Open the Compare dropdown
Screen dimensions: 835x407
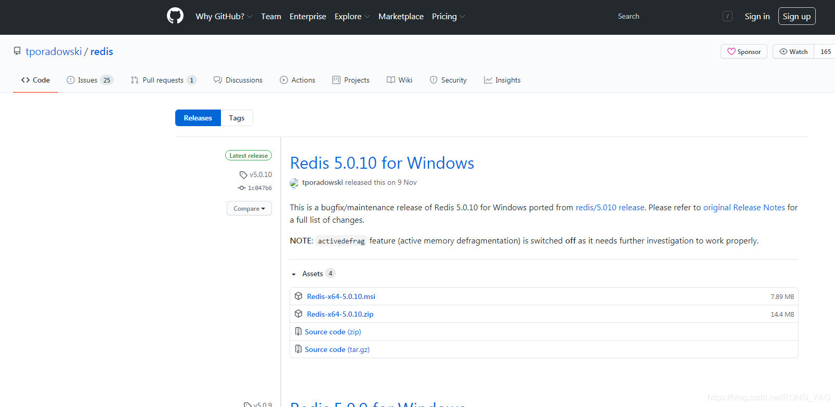click(x=249, y=208)
